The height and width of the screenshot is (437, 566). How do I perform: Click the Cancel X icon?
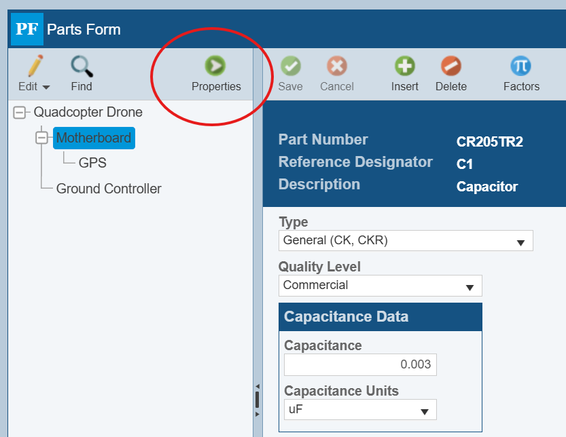click(x=337, y=66)
